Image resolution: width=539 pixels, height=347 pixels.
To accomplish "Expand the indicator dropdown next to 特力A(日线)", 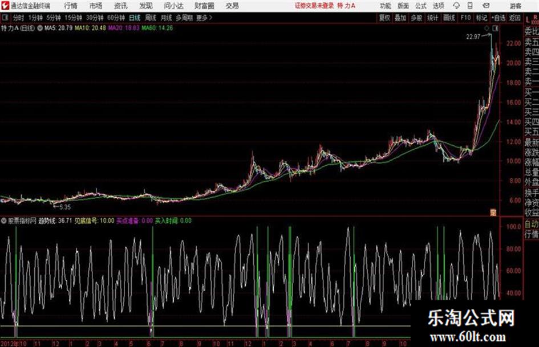I will coord(40,28).
